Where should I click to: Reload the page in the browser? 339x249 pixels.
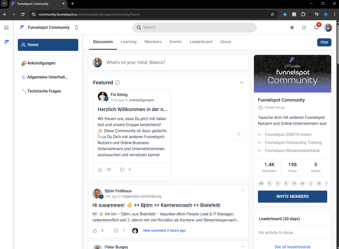[23, 14]
